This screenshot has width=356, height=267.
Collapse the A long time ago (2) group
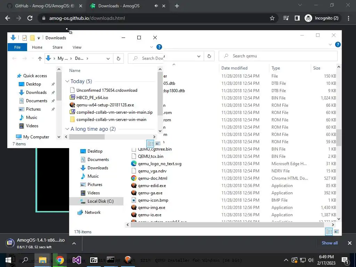(x=67, y=129)
